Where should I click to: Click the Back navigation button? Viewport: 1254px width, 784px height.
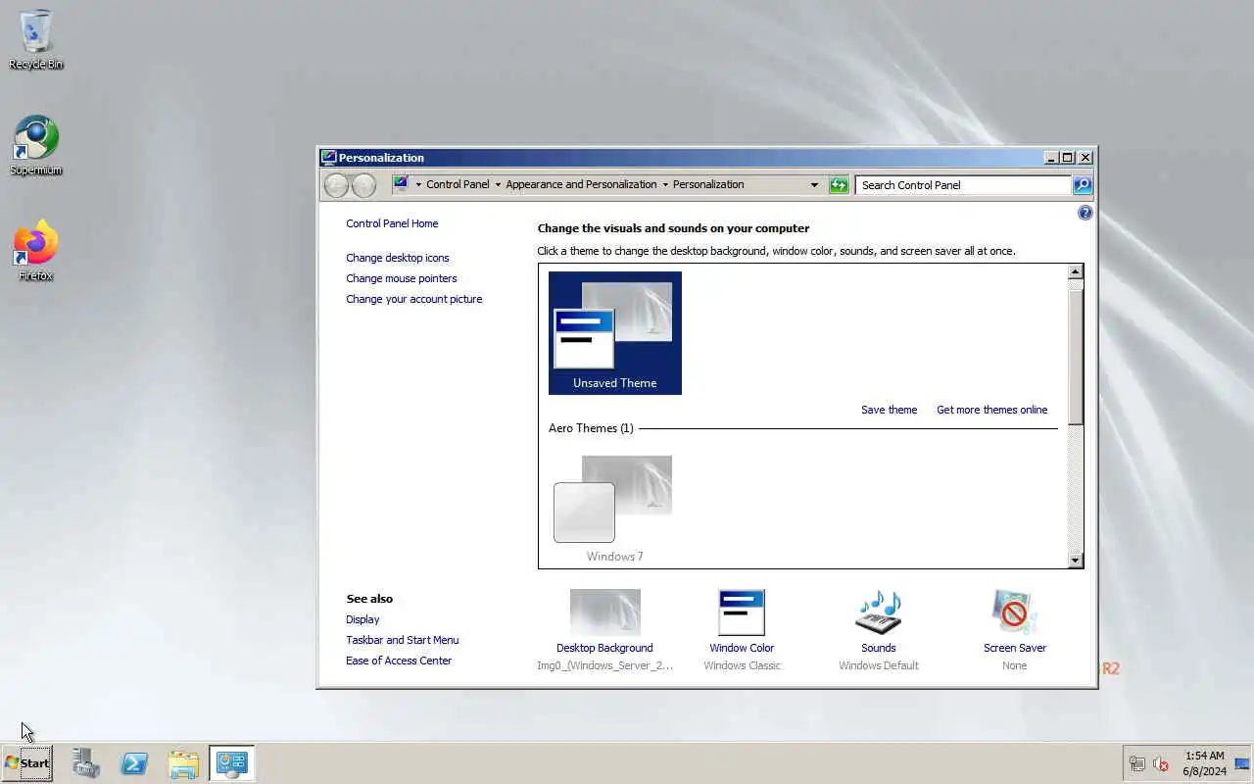[x=336, y=184]
